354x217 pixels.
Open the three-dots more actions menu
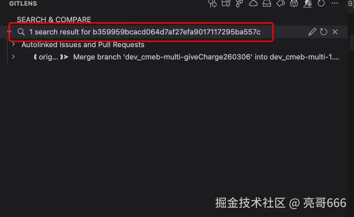pyautogui.click(x=335, y=3)
